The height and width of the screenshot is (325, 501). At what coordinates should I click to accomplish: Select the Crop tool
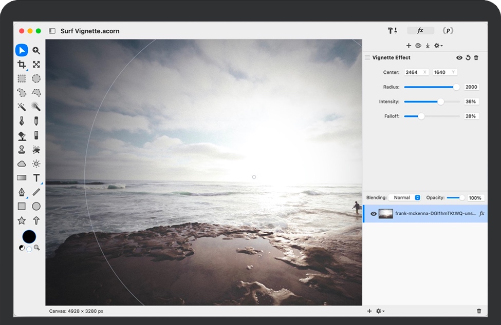22,65
